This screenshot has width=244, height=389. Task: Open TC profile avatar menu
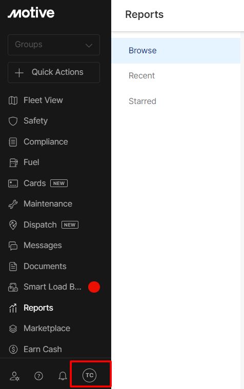[x=89, y=375]
